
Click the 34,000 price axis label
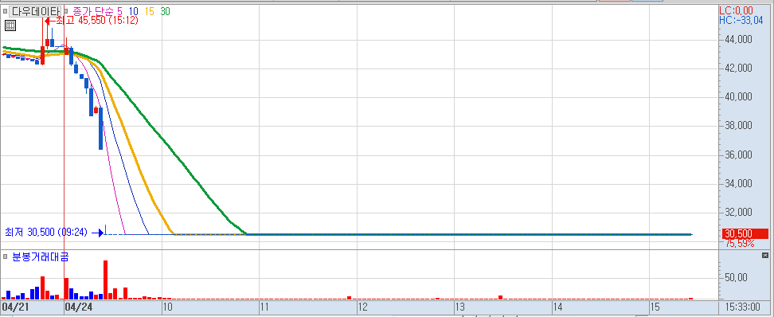click(x=738, y=184)
